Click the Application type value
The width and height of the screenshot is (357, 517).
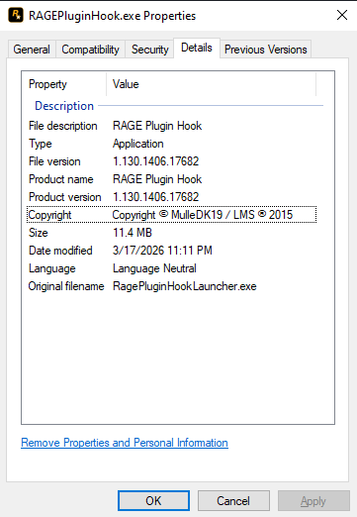click(138, 144)
